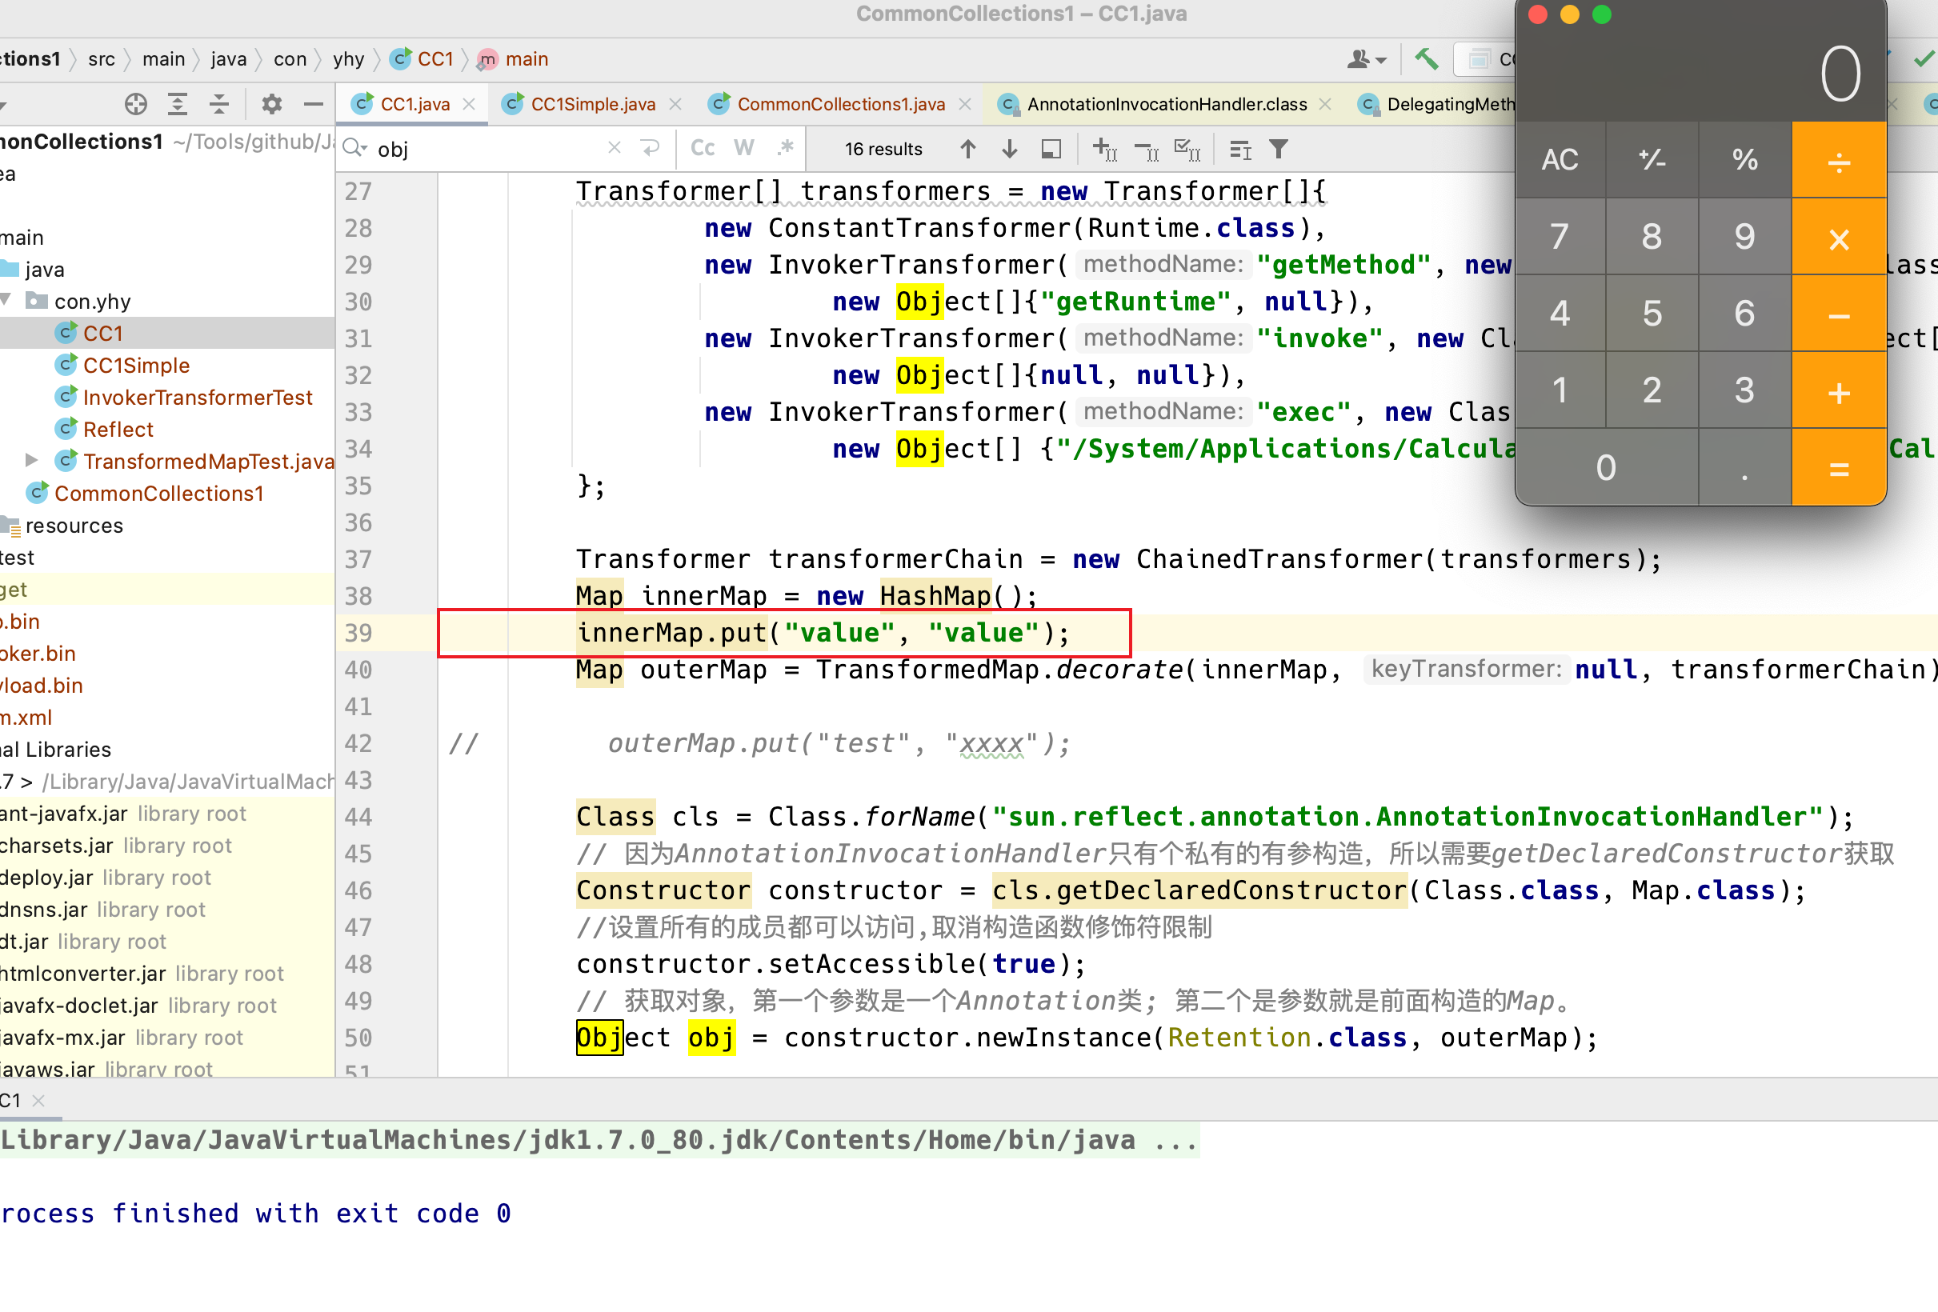Toggle Match Case (Cc) in search bar
This screenshot has width=1938, height=1312.
[x=703, y=148]
